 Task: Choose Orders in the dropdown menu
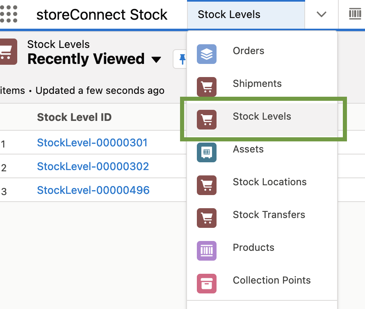coord(249,51)
